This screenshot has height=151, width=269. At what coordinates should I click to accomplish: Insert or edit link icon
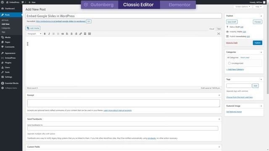(x=80, y=34)
